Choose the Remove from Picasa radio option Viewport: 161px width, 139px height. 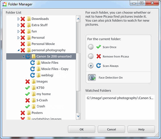pyautogui.click(x=91, y=56)
